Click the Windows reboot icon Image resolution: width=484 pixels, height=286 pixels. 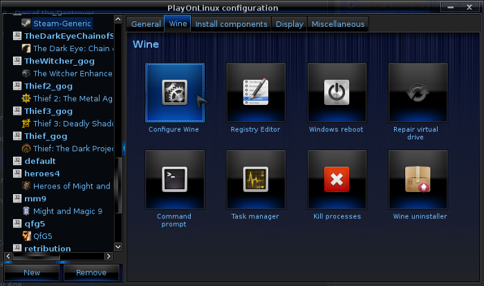click(x=337, y=93)
